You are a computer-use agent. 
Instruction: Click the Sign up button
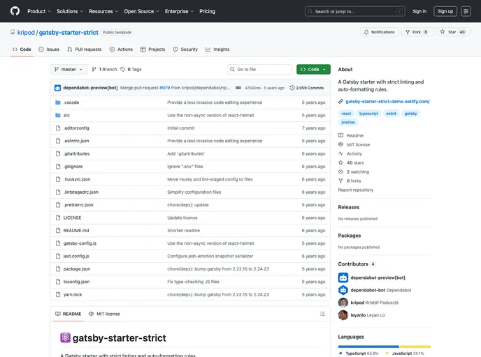445,11
